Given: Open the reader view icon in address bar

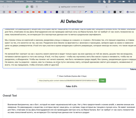Looking at the screenshot, I should pos(37,7).
